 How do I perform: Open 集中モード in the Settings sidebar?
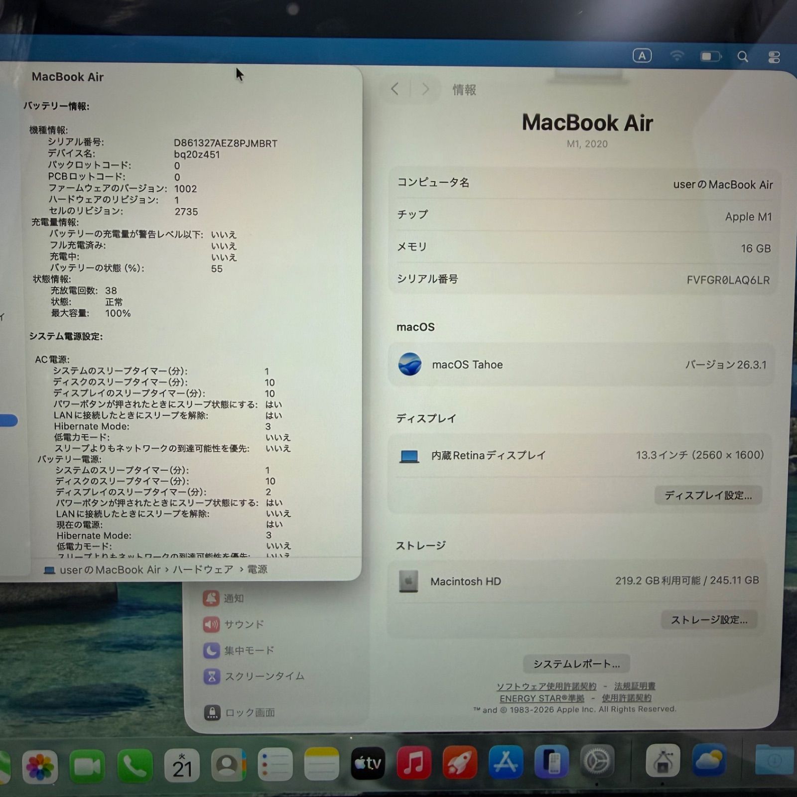pyautogui.click(x=239, y=650)
